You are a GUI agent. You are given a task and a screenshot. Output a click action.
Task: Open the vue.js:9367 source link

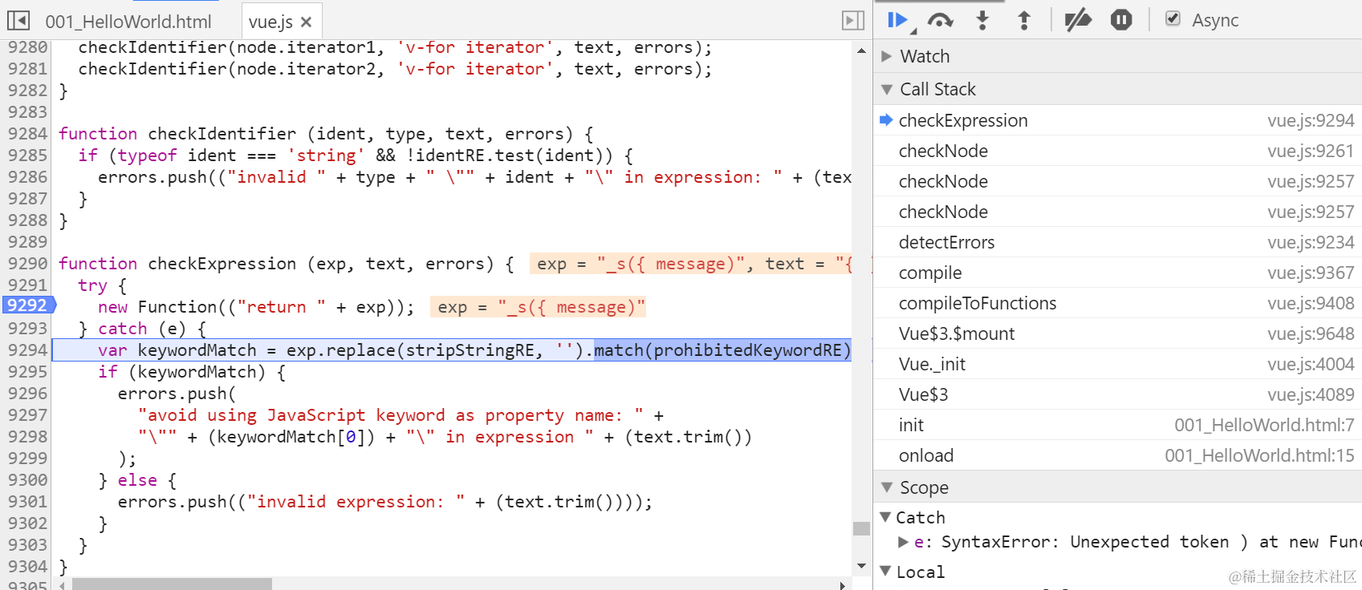coord(1311,273)
